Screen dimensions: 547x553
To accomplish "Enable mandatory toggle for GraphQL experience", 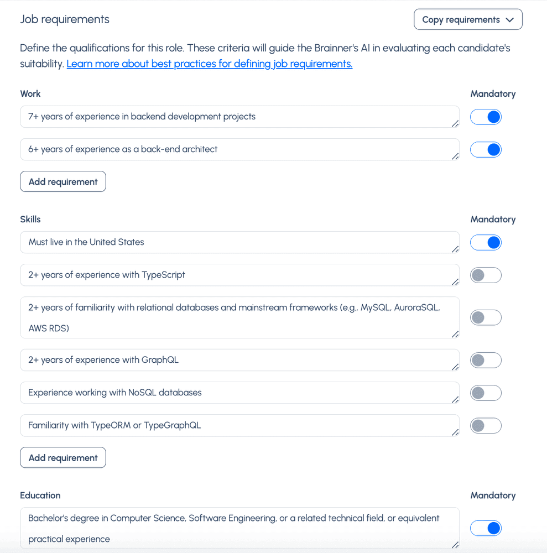I will point(486,360).
